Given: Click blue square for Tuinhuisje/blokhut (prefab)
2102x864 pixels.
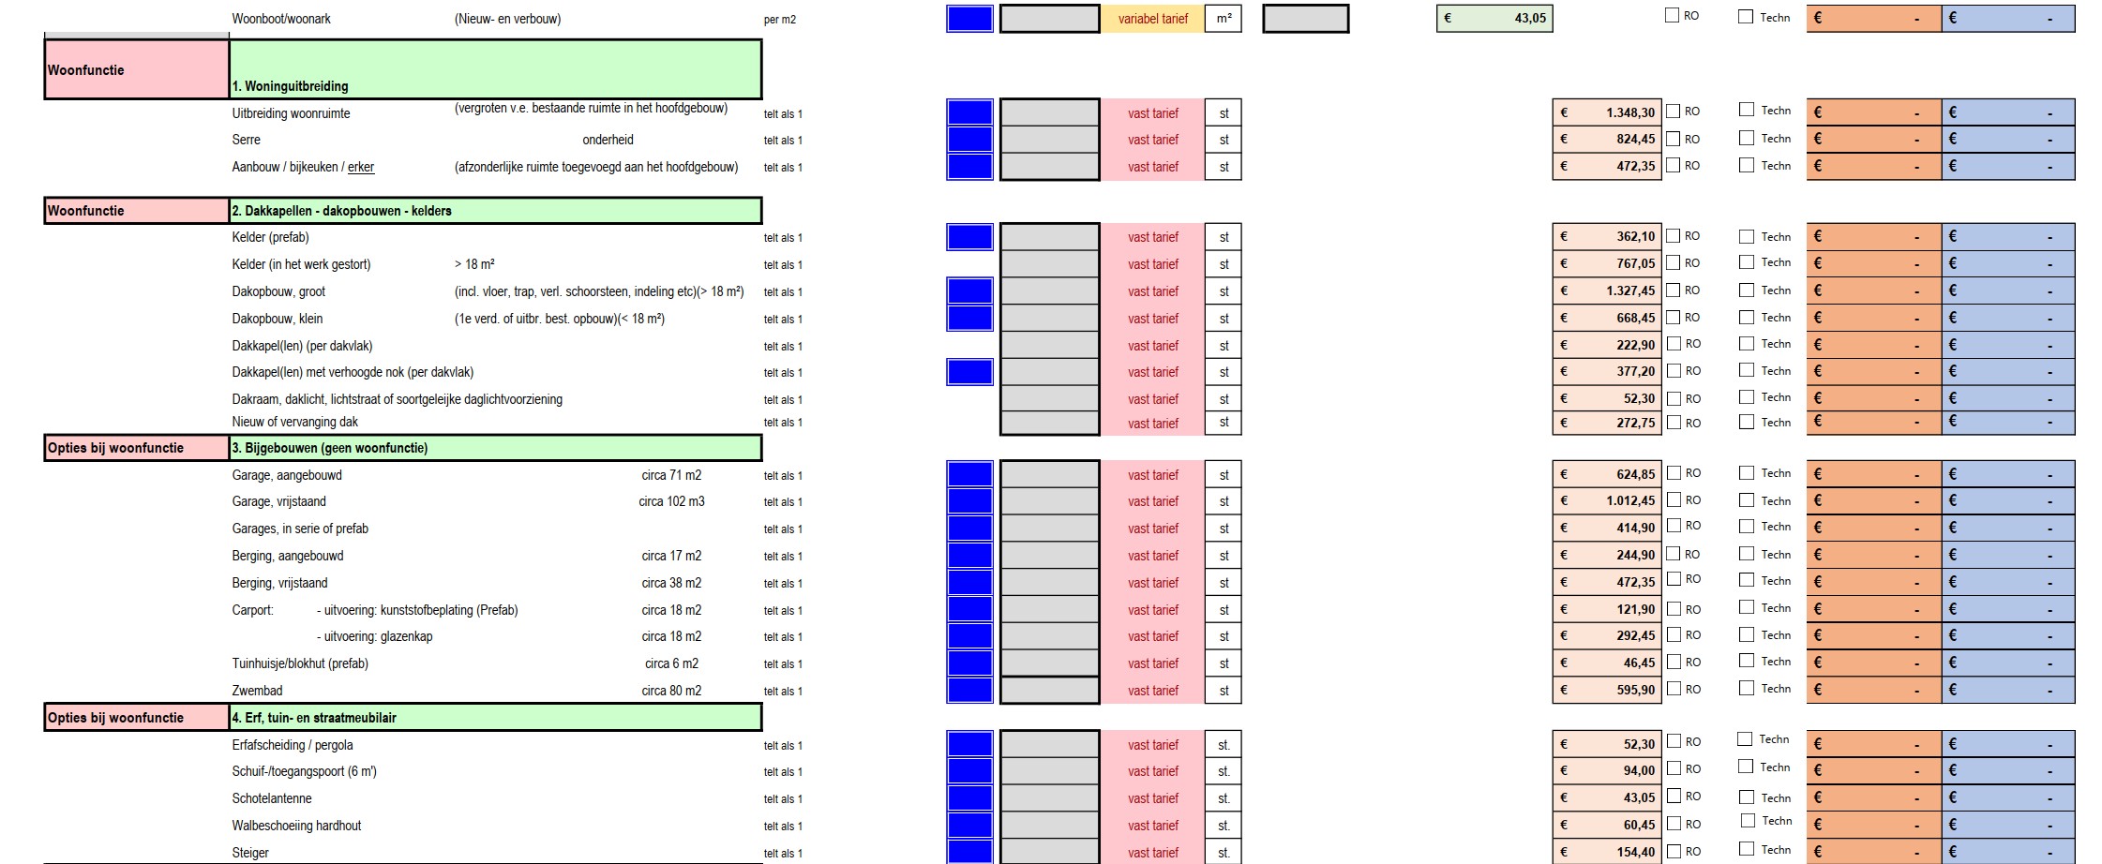Looking at the screenshot, I should (969, 663).
